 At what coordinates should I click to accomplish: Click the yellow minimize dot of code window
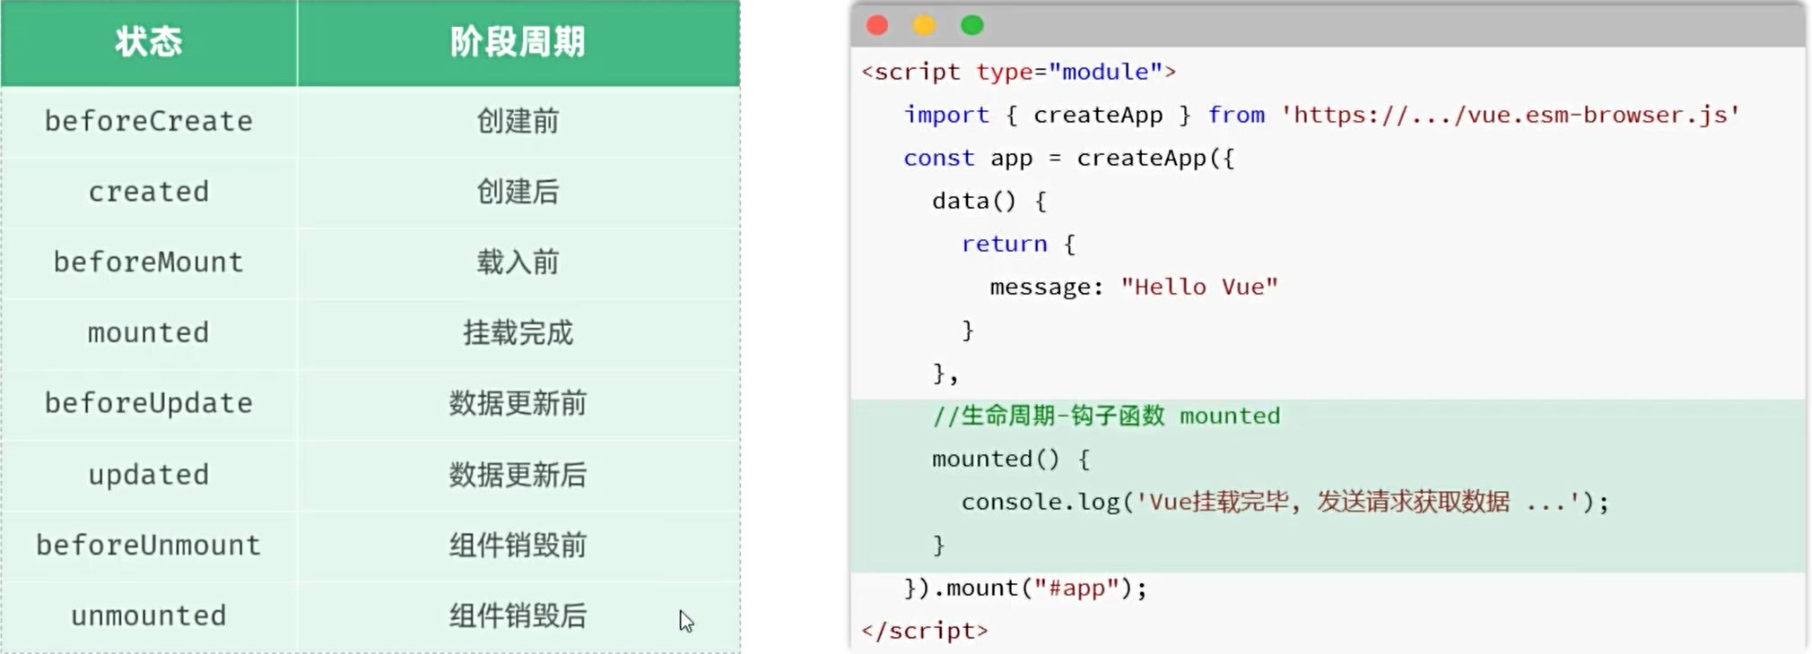click(x=924, y=25)
